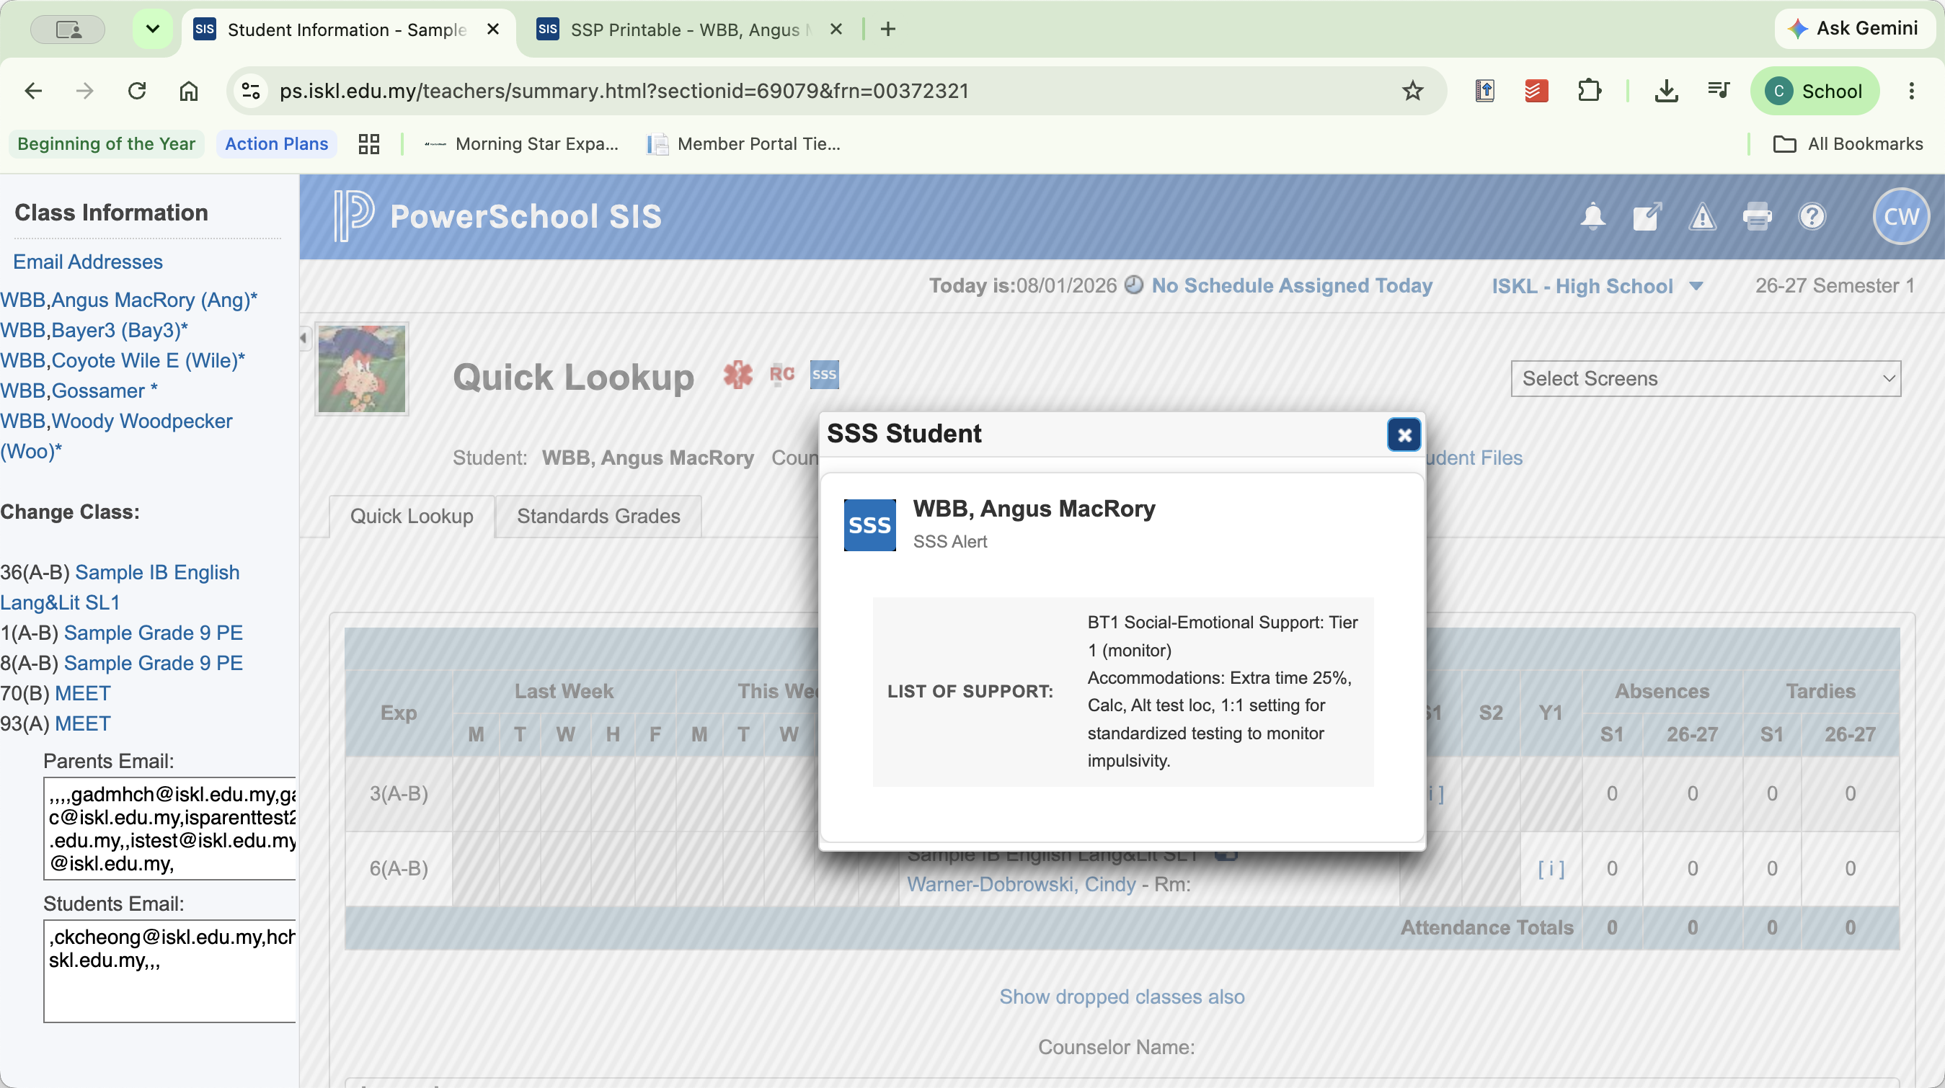Open the browser extensions puzzle icon
This screenshot has height=1088, width=1945.
point(1589,92)
